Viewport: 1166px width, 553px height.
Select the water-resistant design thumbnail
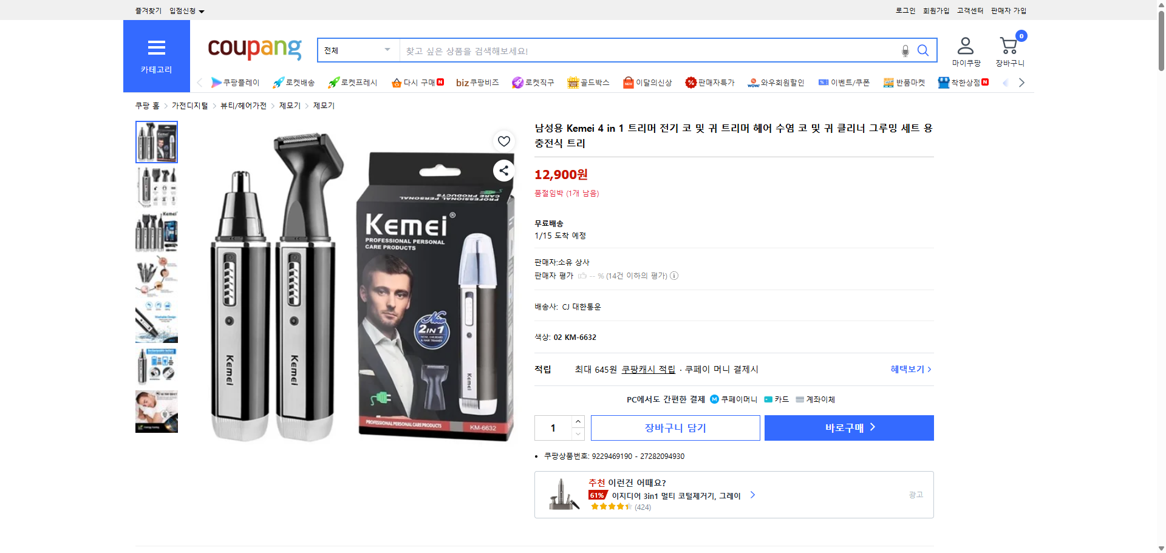pyautogui.click(x=156, y=322)
